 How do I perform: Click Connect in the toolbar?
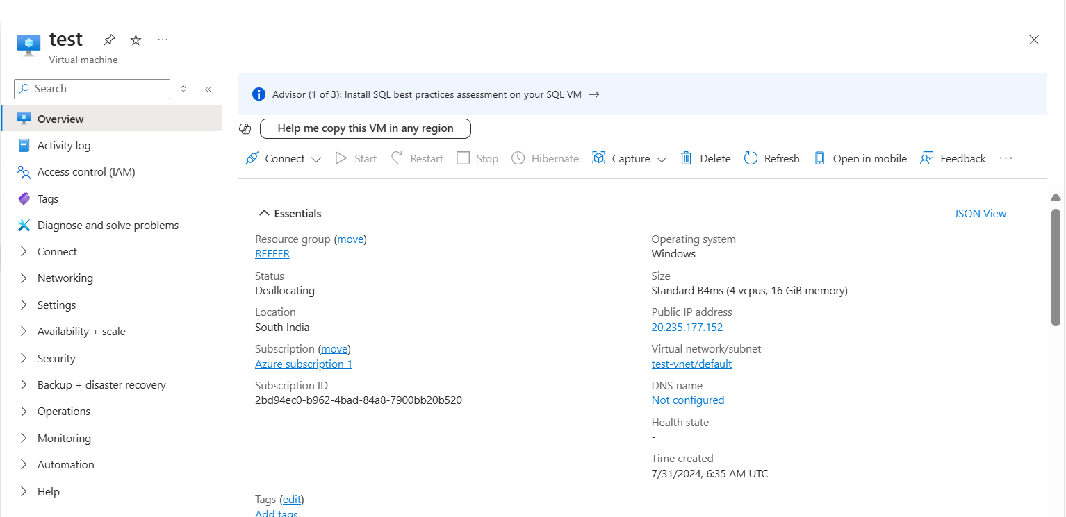(275, 158)
